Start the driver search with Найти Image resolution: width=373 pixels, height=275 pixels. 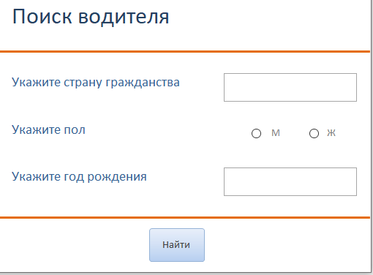[x=177, y=245]
